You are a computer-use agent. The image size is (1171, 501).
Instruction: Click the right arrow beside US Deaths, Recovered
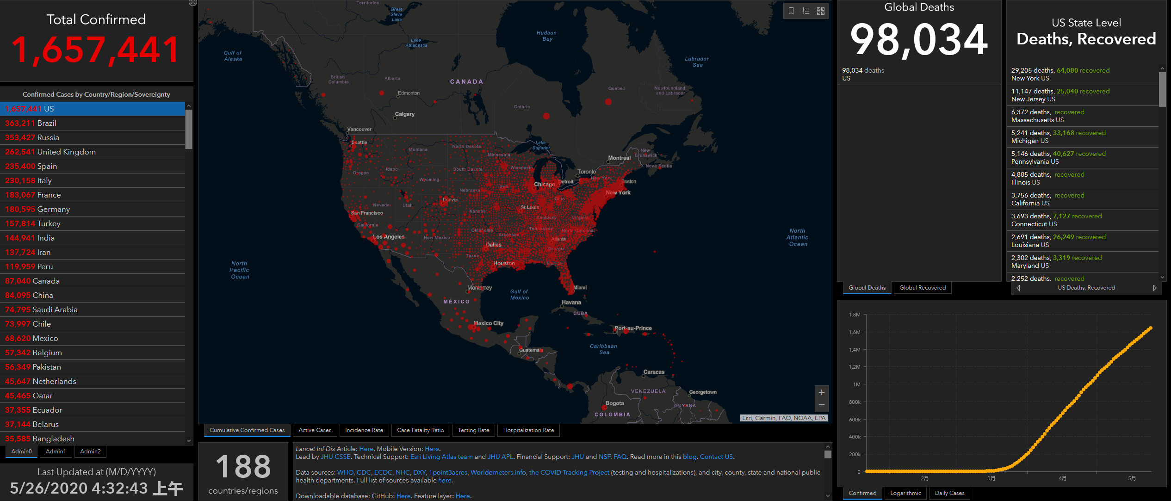(x=1155, y=288)
